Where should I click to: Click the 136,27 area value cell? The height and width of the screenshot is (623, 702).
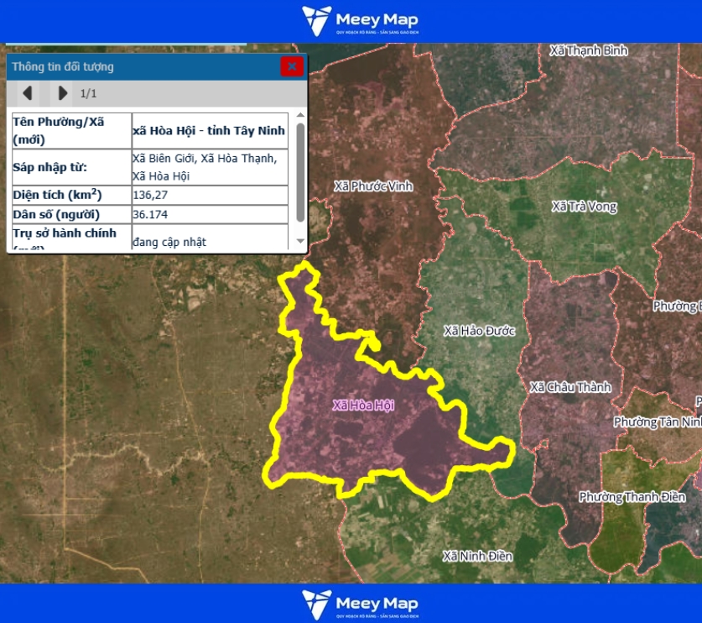(210, 195)
